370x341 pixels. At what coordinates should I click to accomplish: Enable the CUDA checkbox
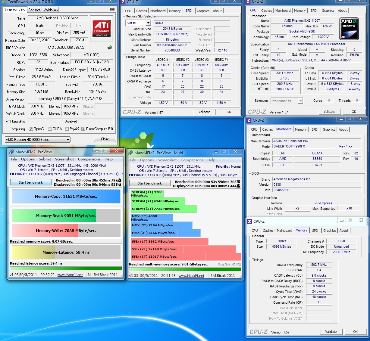(x=50, y=129)
